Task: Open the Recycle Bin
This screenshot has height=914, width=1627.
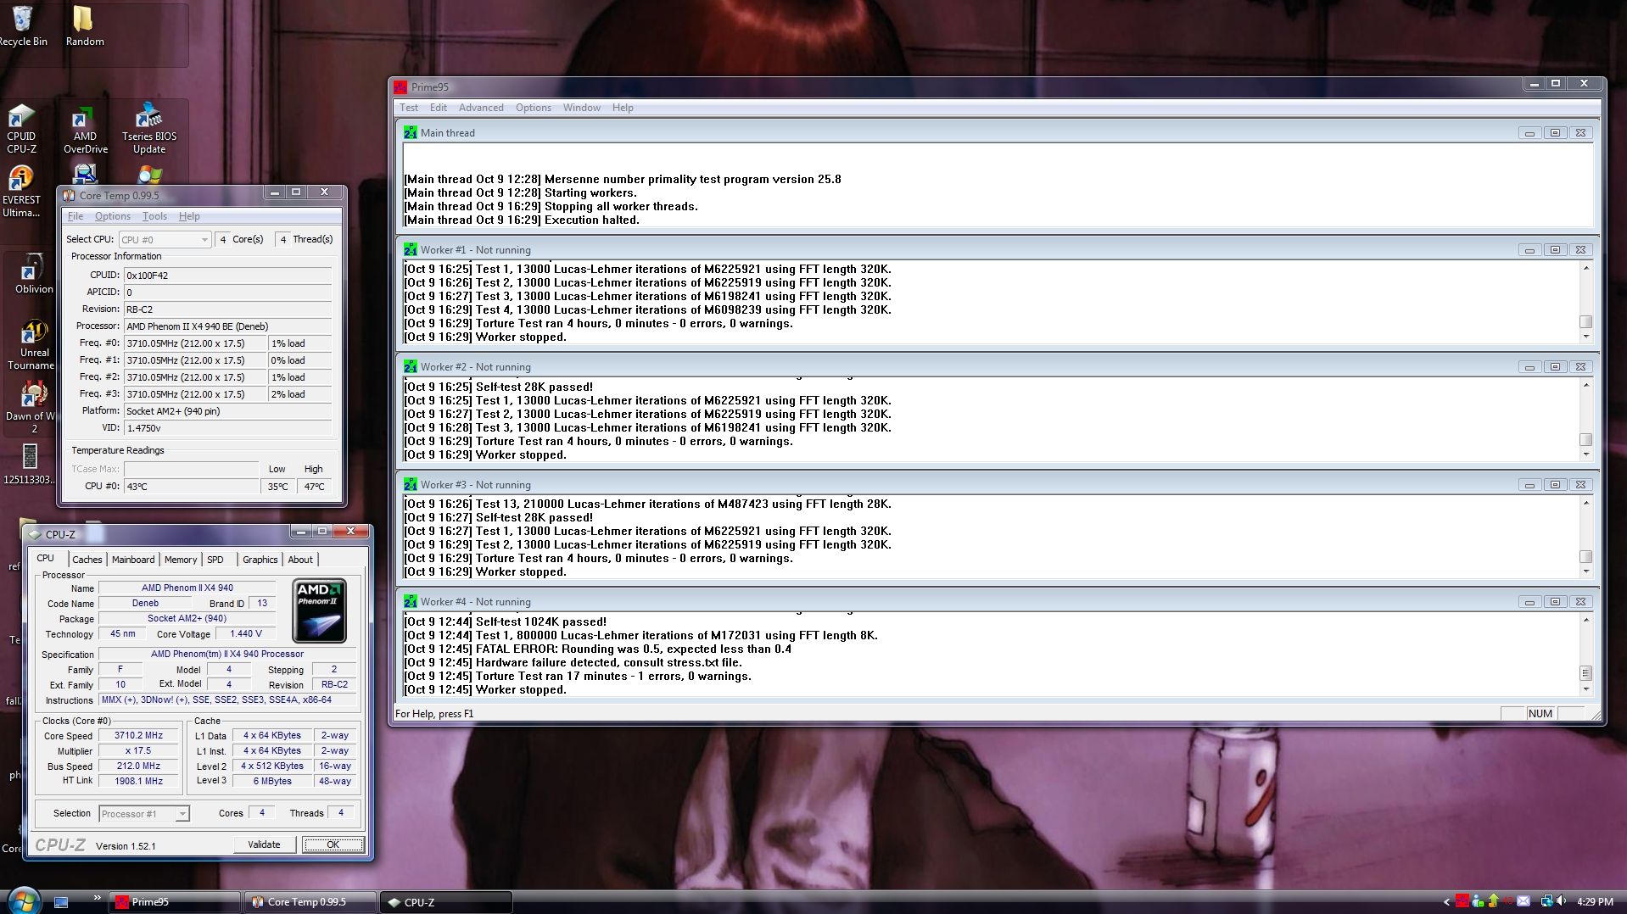Action: point(23,25)
